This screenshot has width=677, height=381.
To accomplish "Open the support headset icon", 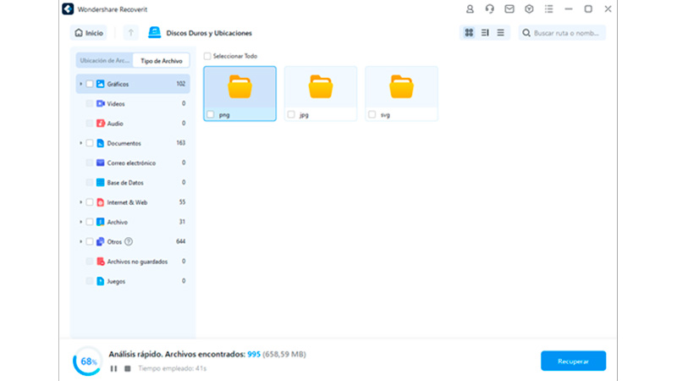I will 489,8.
